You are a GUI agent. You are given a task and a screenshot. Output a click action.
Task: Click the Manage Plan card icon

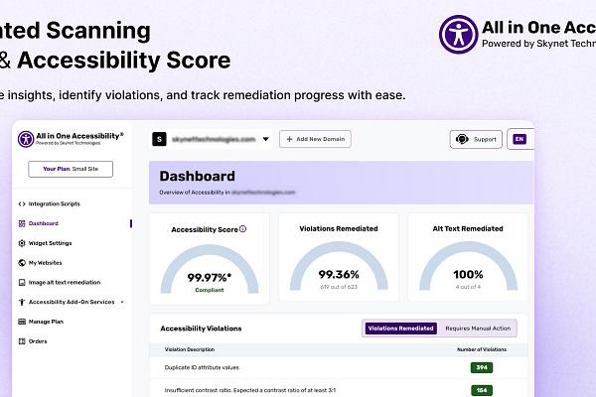coord(22,322)
